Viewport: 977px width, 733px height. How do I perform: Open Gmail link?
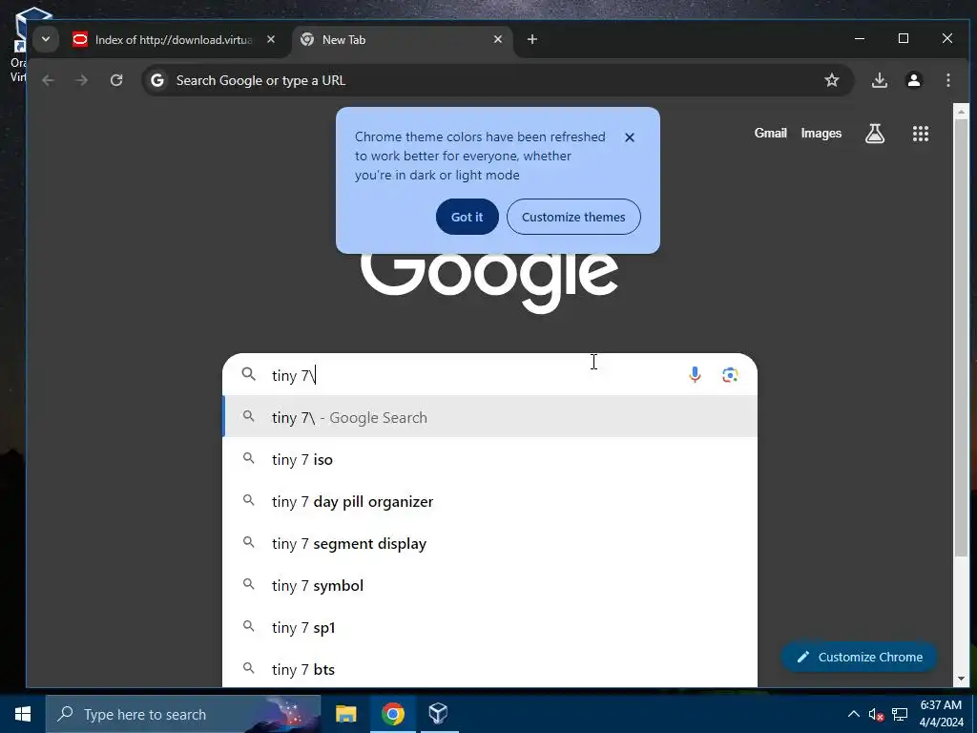point(771,134)
